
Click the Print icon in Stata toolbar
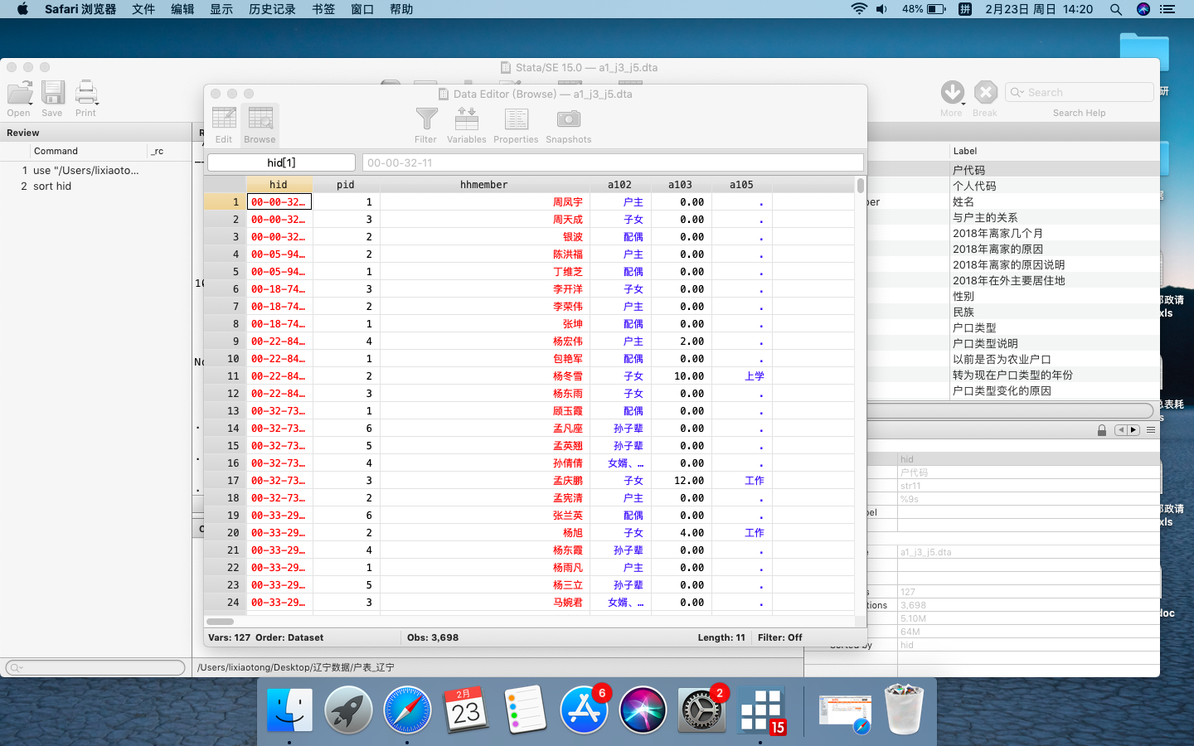coord(86,99)
